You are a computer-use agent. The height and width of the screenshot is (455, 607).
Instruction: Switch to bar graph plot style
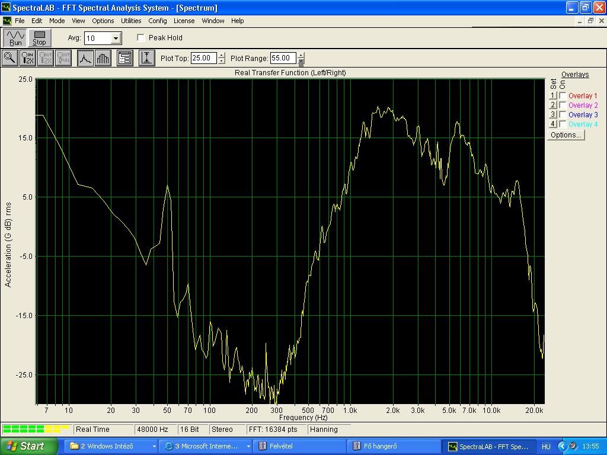(x=103, y=58)
